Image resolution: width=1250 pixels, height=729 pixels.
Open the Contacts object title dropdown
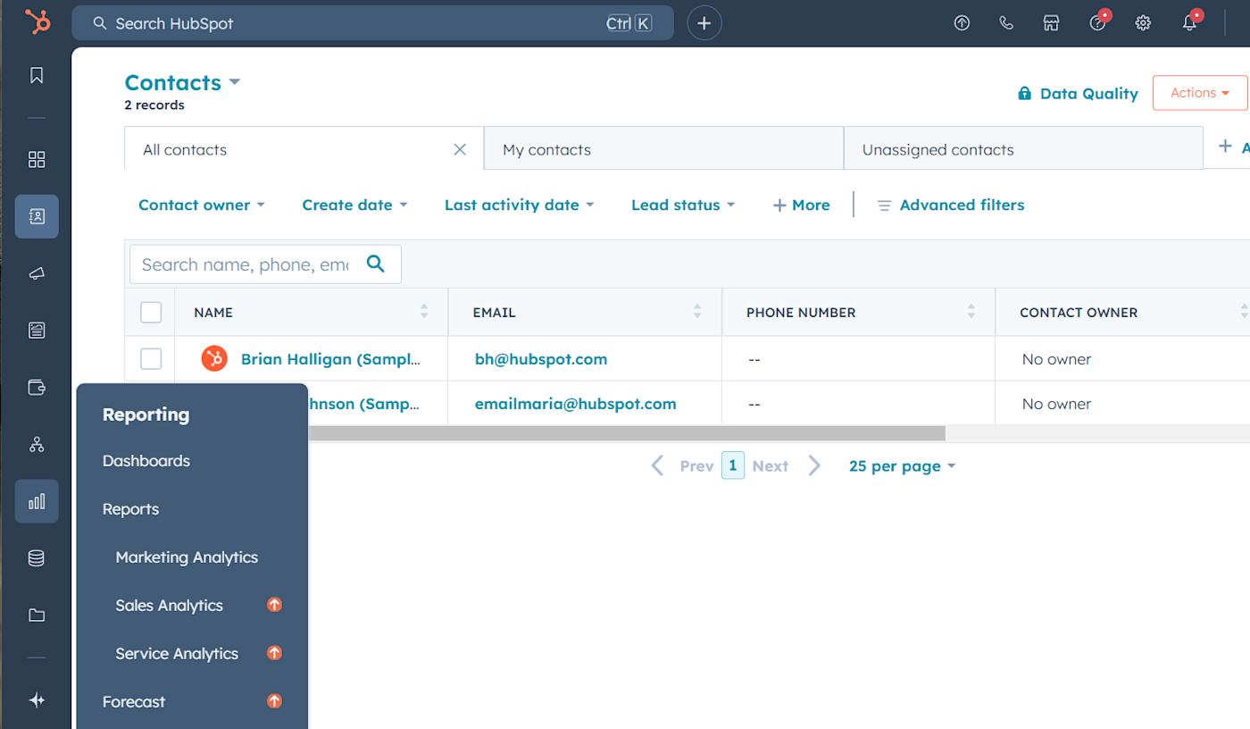[x=182, y=82]
